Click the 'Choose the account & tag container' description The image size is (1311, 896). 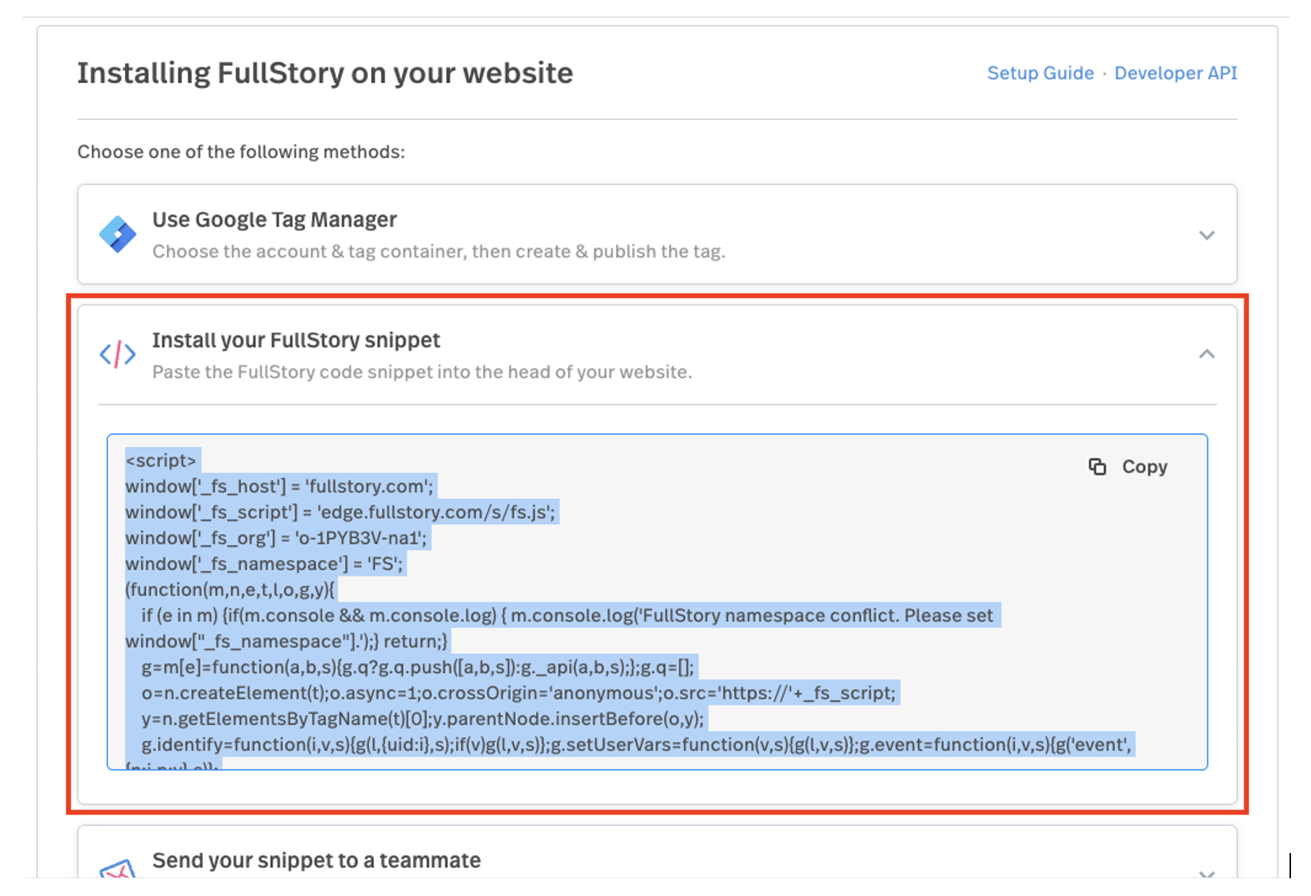pyautogui.click(x=438, y=252)
